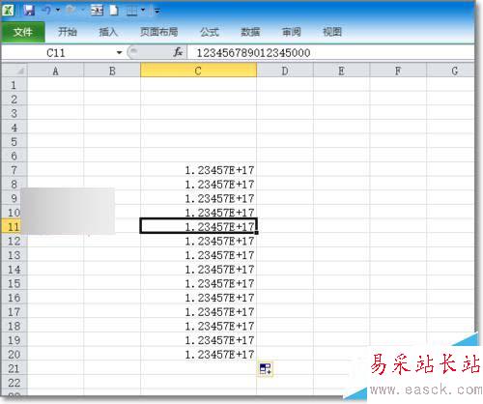Click the fill handle of cell C11

256,233
